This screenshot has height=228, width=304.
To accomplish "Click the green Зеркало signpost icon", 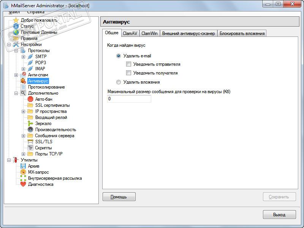I will (30, 123).
